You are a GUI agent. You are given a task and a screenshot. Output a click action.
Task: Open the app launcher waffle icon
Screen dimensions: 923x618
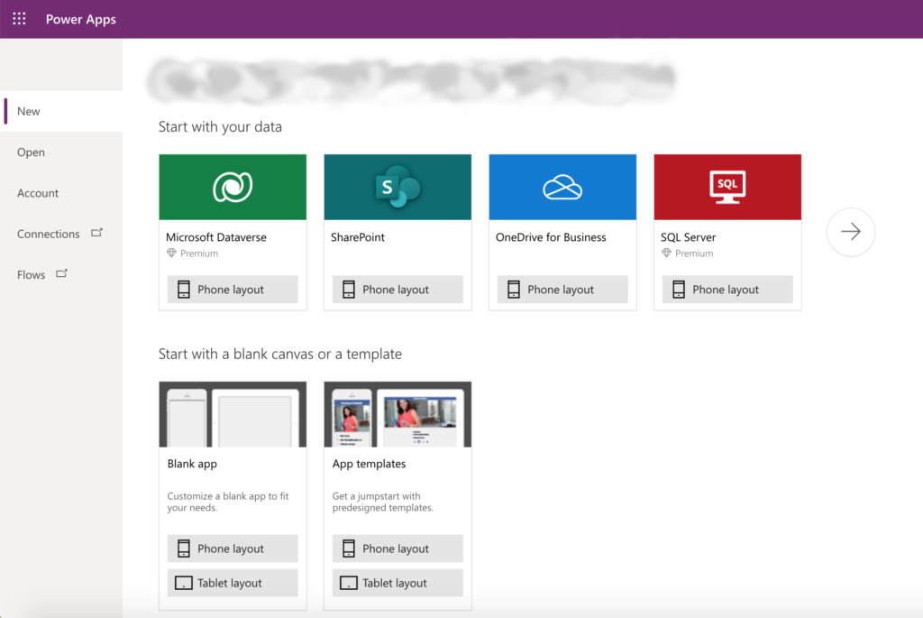(x=20, y=19)
